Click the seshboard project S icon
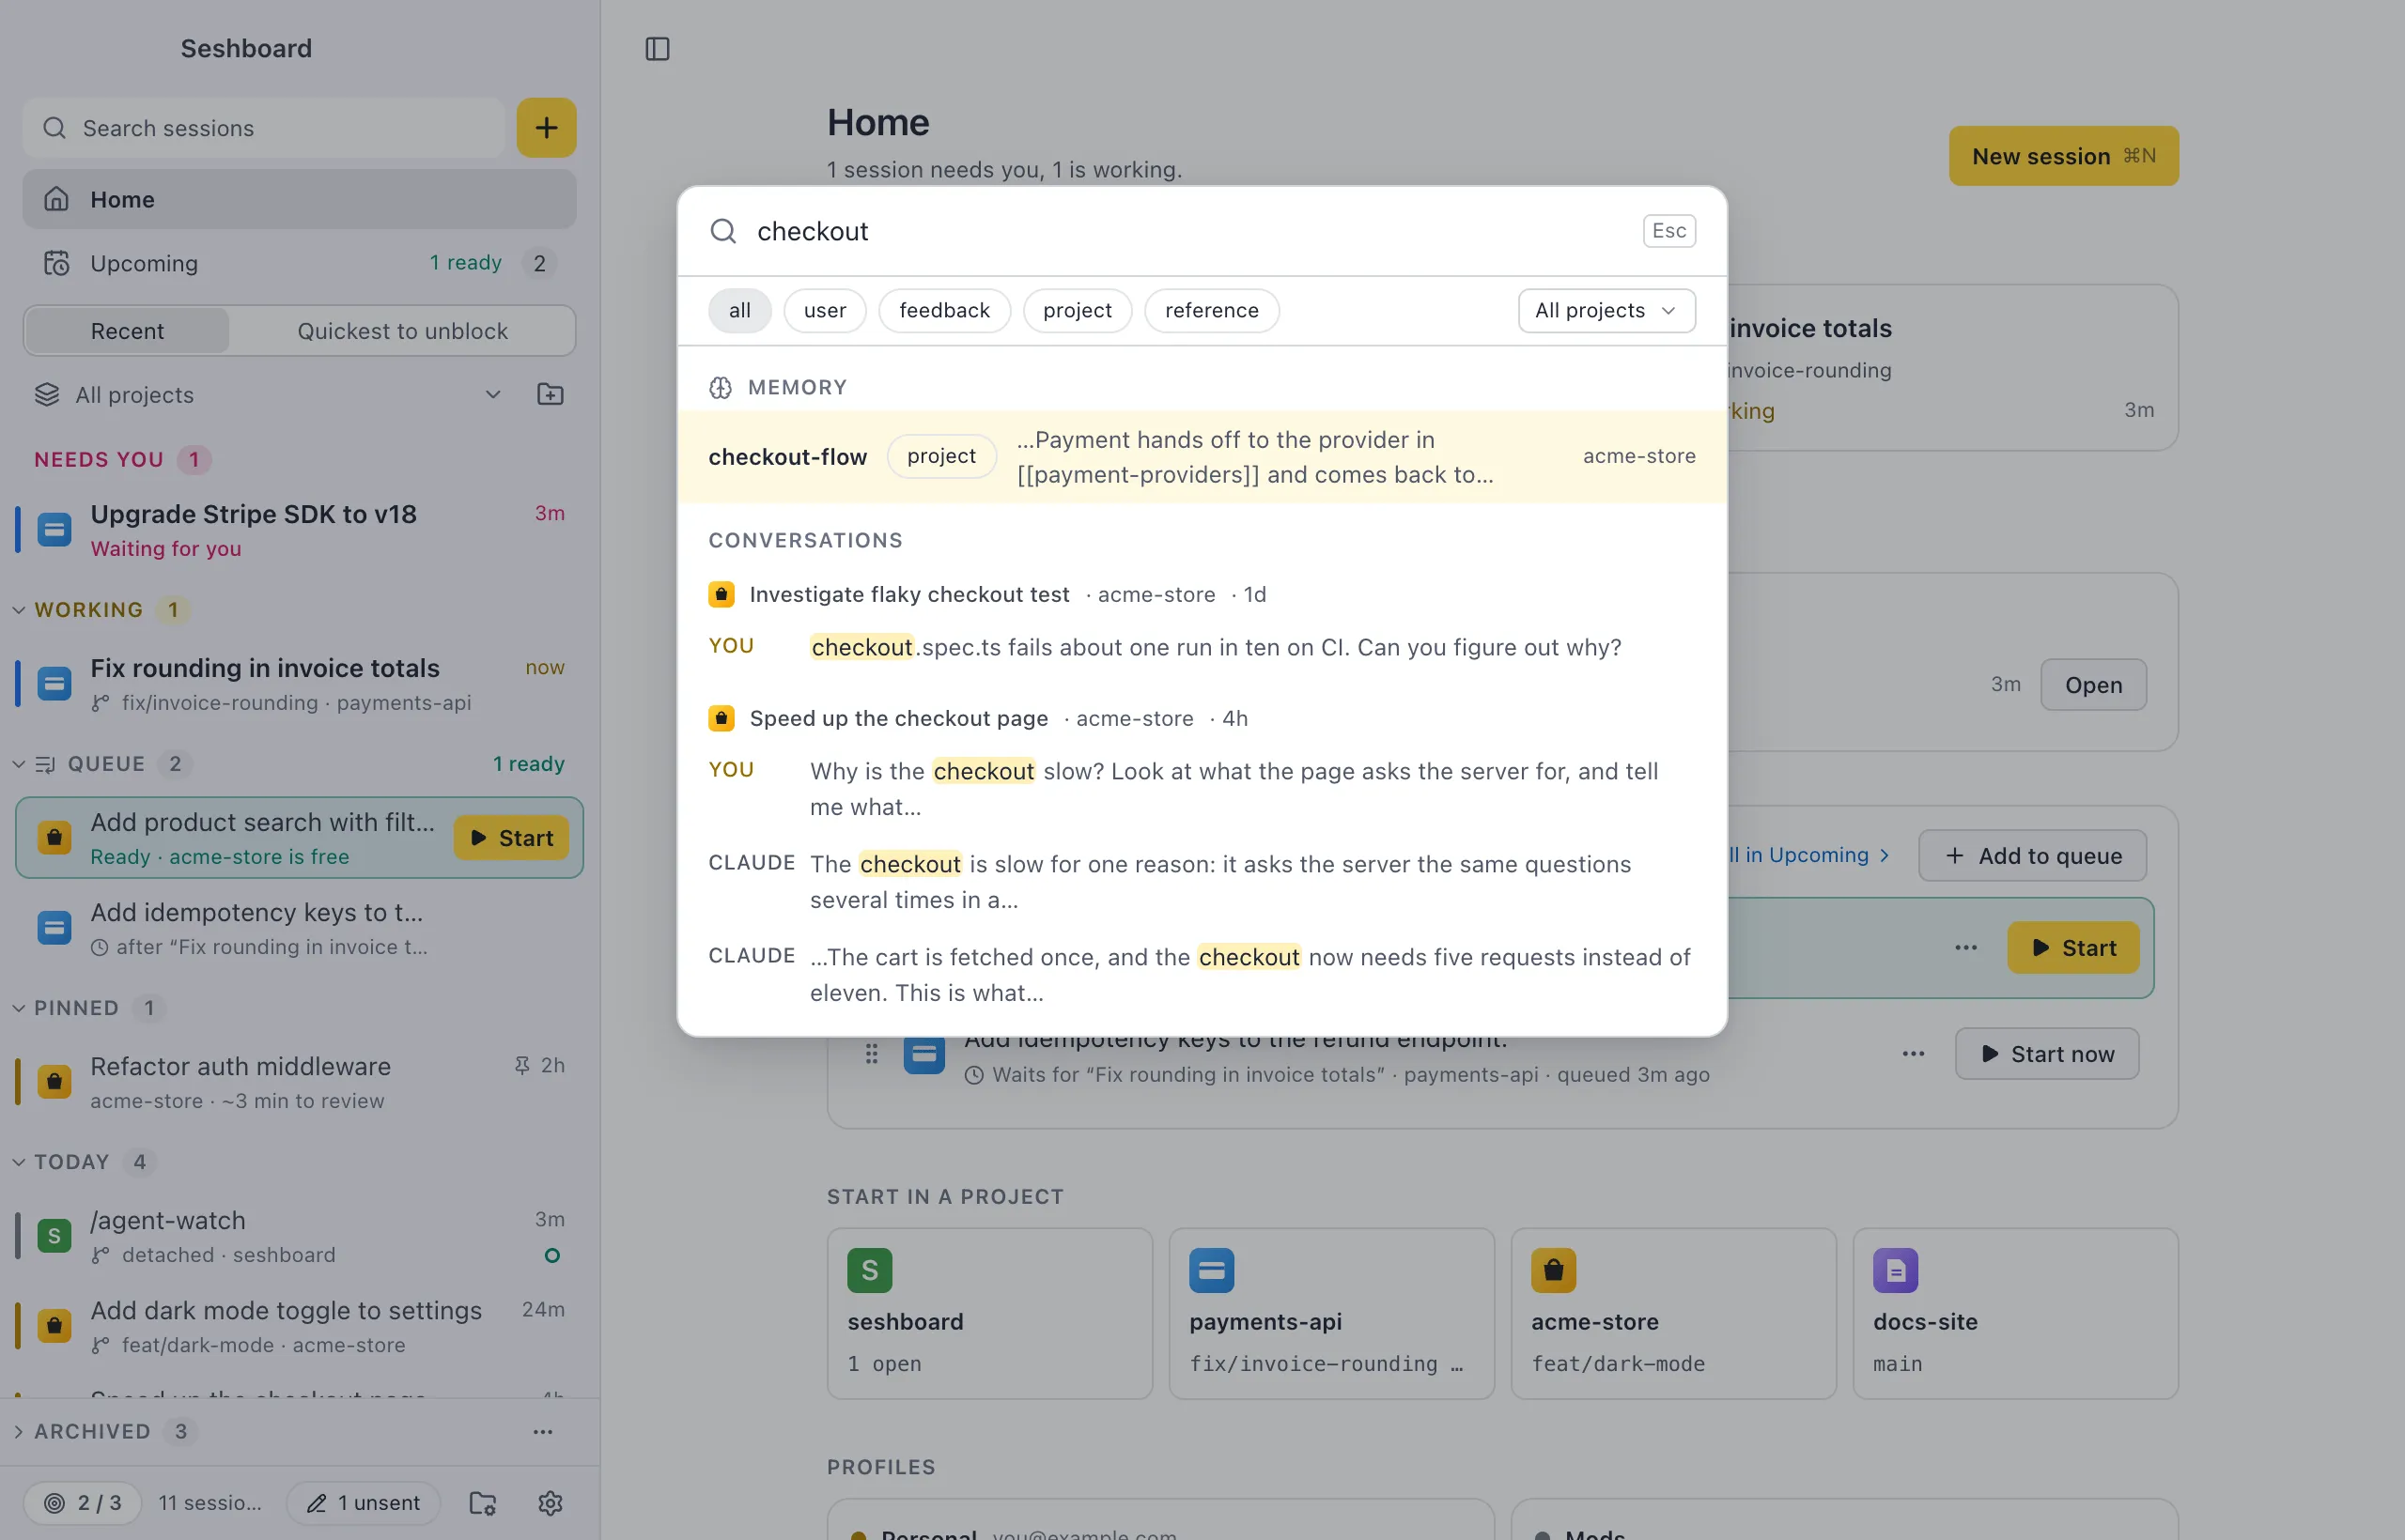Viewport: 2405px width, 1540px height. 869,1270
